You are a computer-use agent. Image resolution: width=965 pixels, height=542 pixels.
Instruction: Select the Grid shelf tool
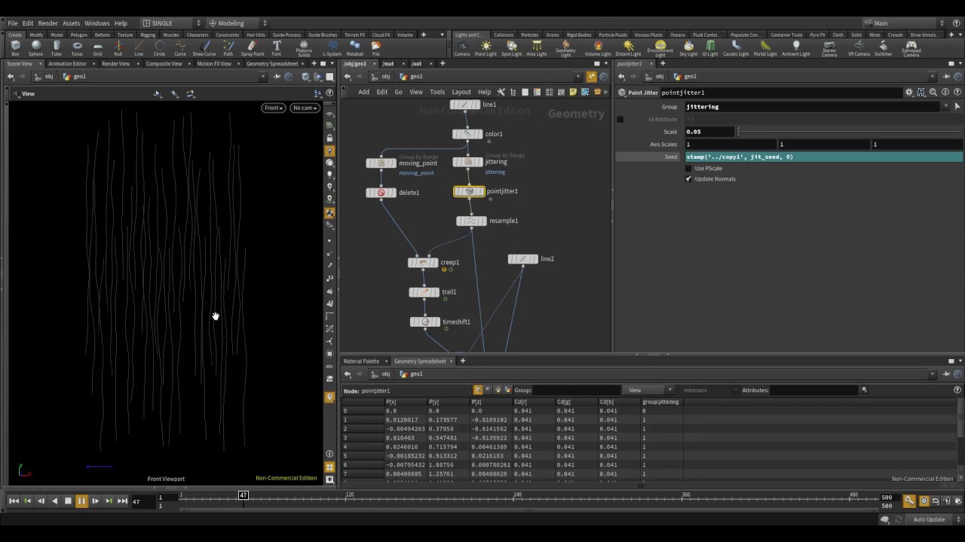(x=97, y=48)
